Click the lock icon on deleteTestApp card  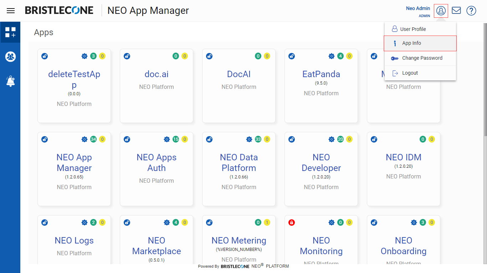(45, 56)
